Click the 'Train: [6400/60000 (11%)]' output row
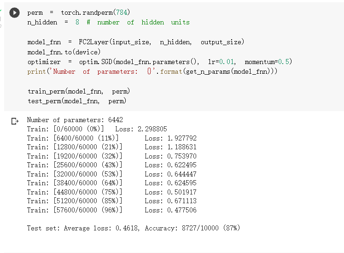The width and height of the screenshot is (344, 253). click(x=111, y=138)
